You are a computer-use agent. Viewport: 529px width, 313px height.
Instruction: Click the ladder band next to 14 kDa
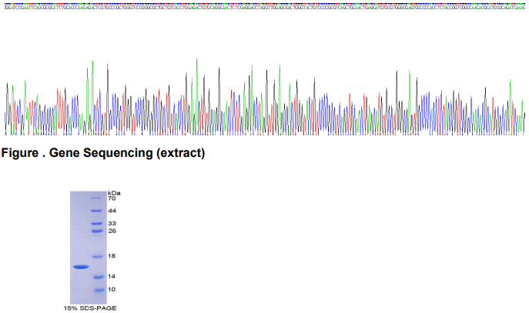point(99,278)
